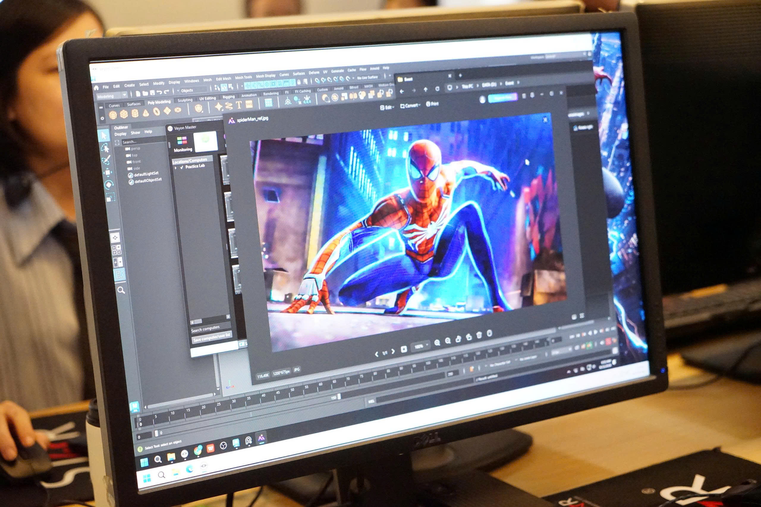Click zoom in icon in image viewer

[437, 342]
